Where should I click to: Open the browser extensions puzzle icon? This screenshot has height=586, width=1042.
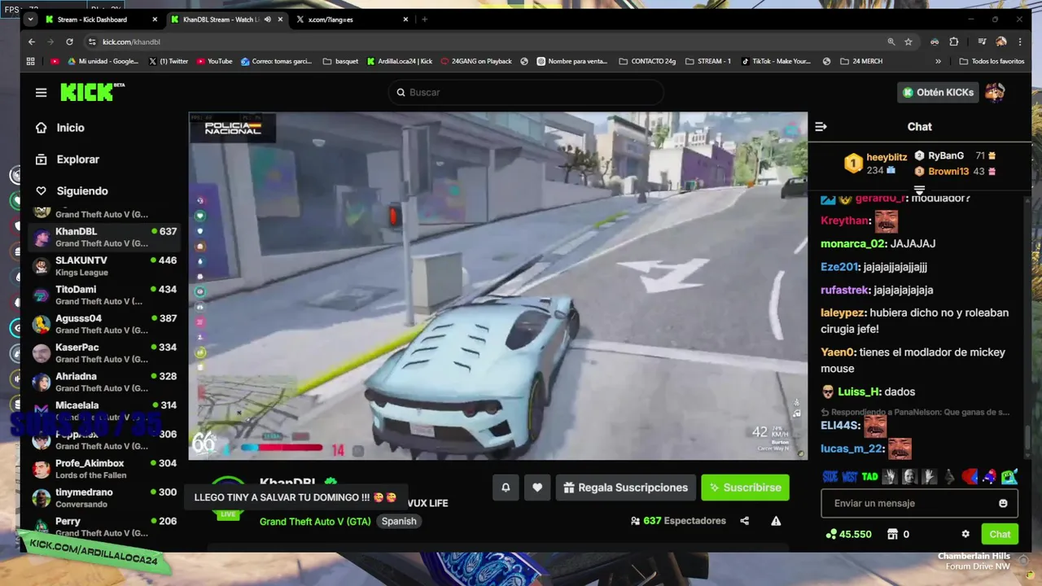(954, 42)
